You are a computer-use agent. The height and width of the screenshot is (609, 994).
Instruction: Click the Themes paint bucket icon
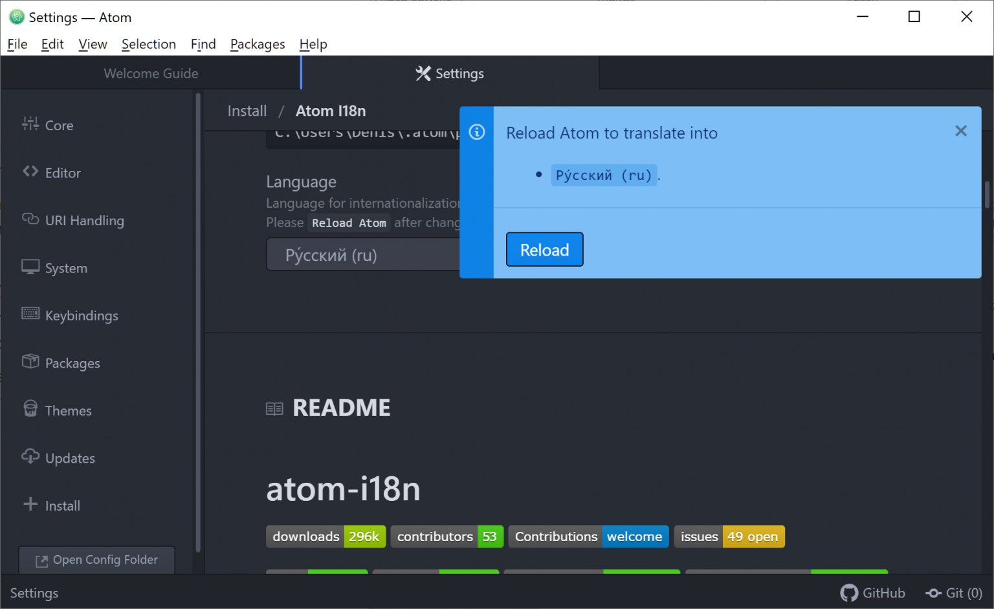pos(30,408)
